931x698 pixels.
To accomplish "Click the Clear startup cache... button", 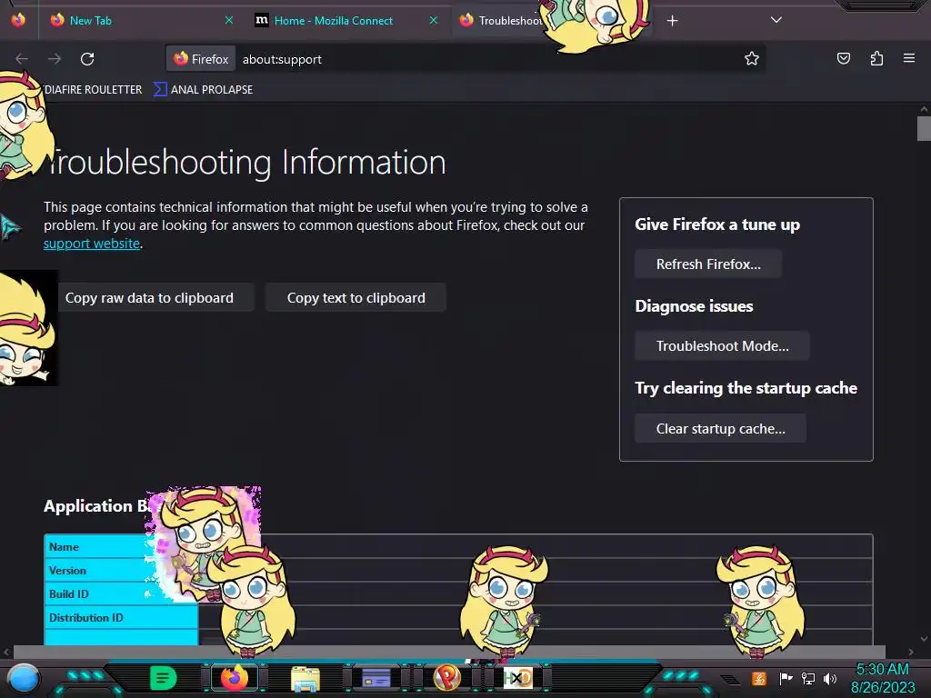I will pos(720,429).
